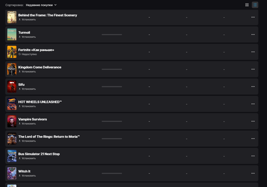The width and height of the screenshot is (267, 187).
Task: Open more options for Behind the Frame
Action: click(x=253, y=17)
